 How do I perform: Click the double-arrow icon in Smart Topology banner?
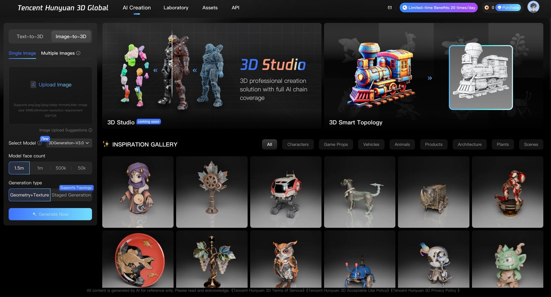pyautogui.click(x=430, y=78)
